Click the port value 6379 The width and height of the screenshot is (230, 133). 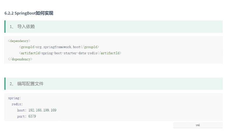[32, 116]
